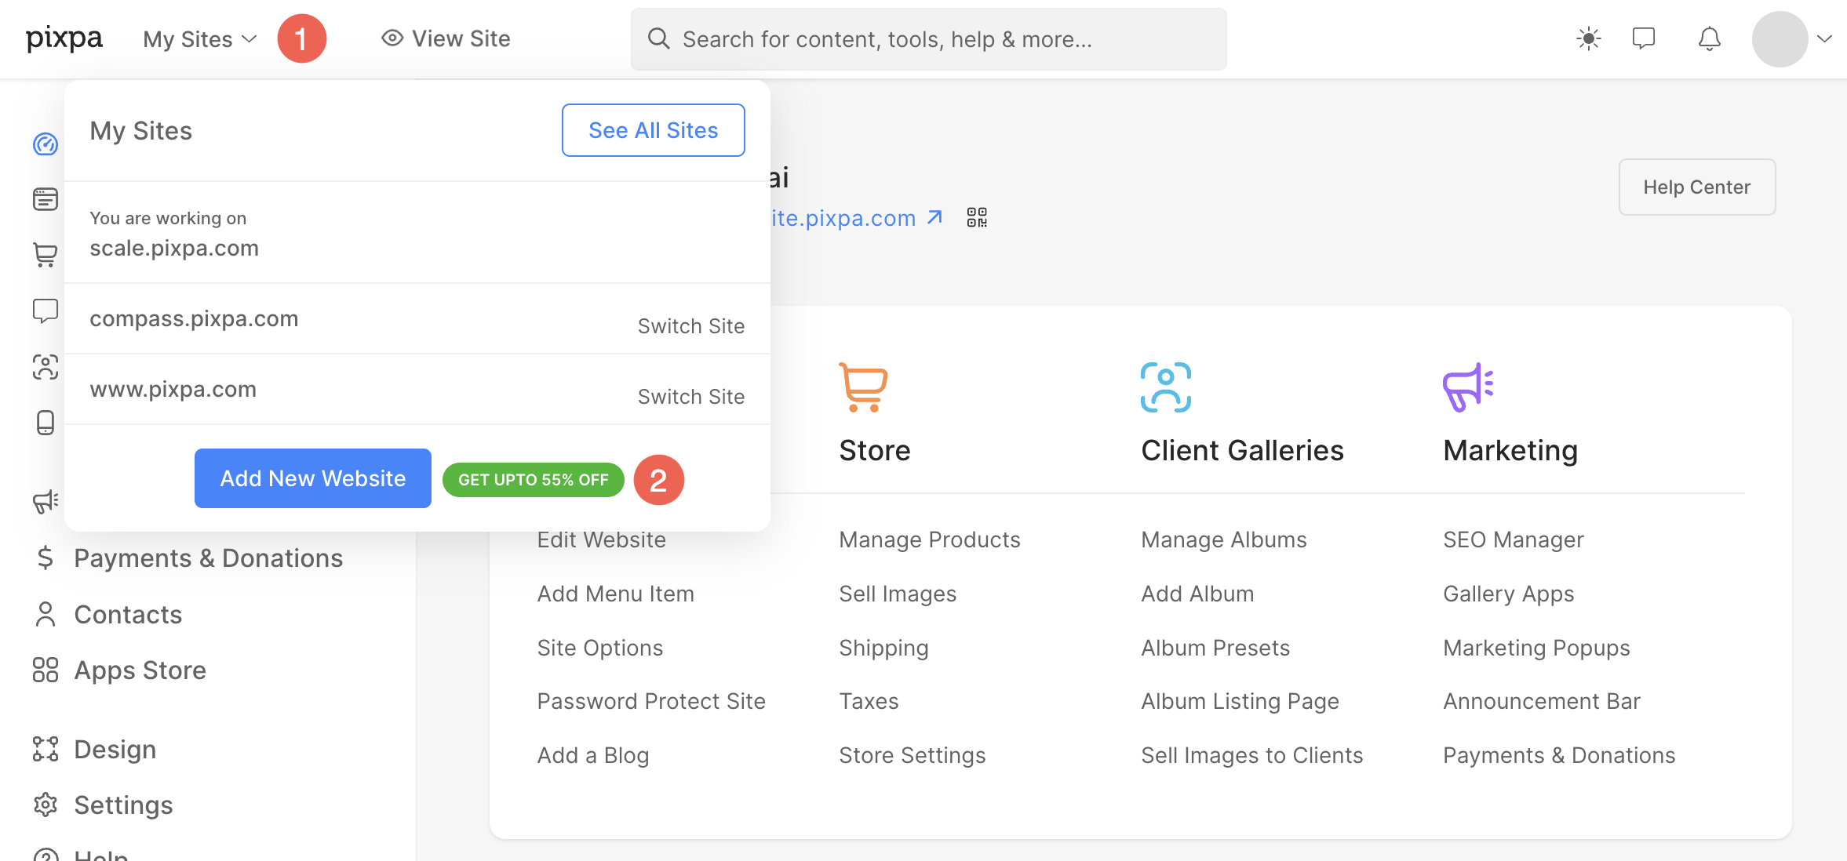Click into the search content field
This screenshot has height=861, width=1847.
click(928, 39)
